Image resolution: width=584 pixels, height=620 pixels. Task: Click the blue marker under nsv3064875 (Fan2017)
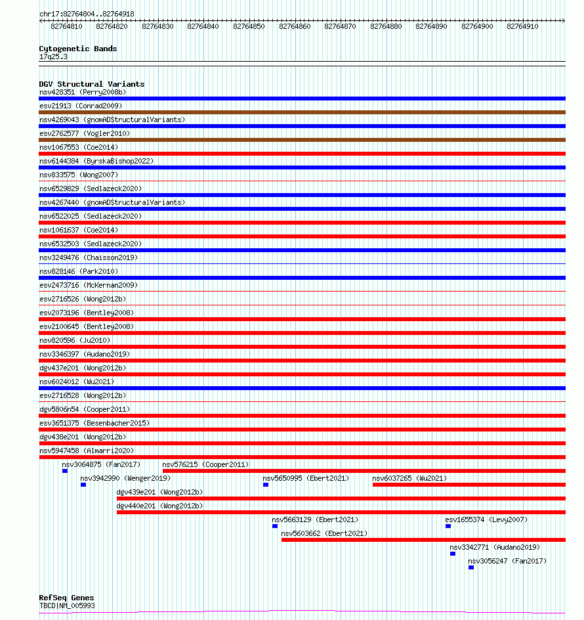pos(65,471)
